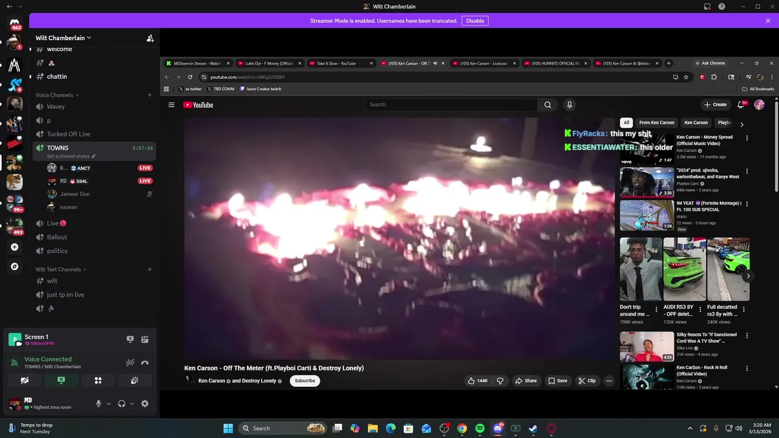Show next Shorts with right arrow
This screenshot has height=438, width=779.
pyautogui.click(x=748, y=276)
